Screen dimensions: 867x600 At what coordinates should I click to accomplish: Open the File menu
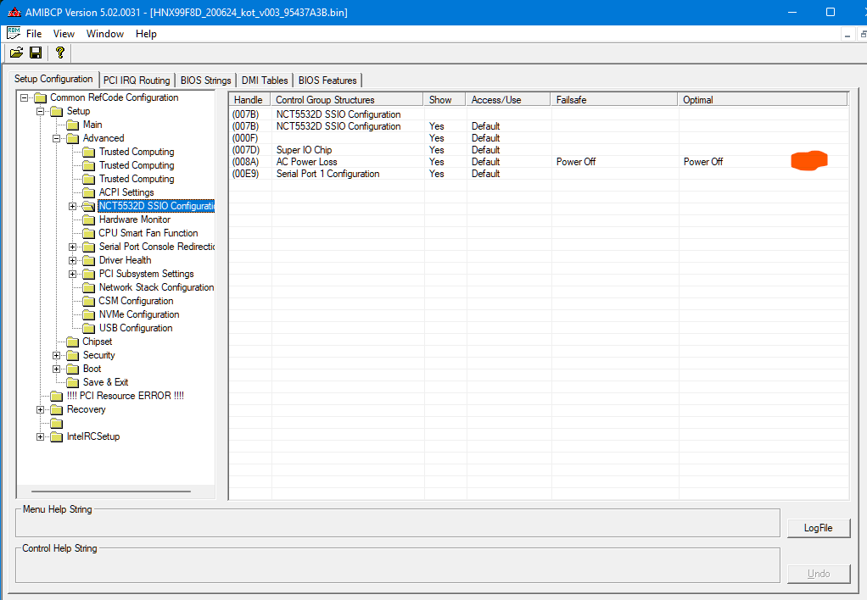tap(34, 34)
